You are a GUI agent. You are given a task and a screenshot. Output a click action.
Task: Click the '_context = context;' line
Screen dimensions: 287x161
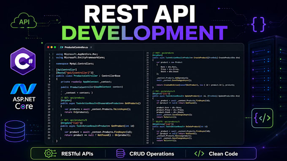tap(79, 92)
